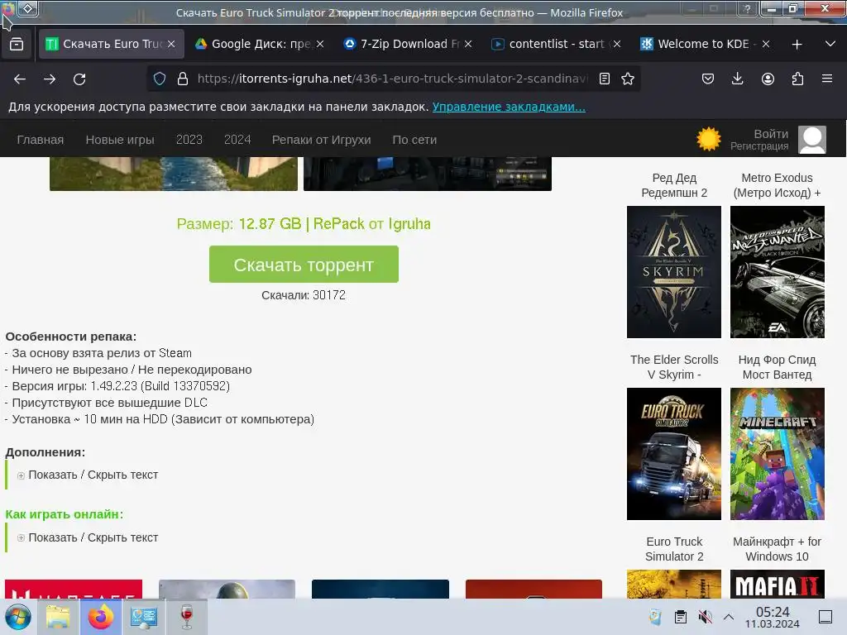Click Скачать торрент button

[x=304, y=264]
